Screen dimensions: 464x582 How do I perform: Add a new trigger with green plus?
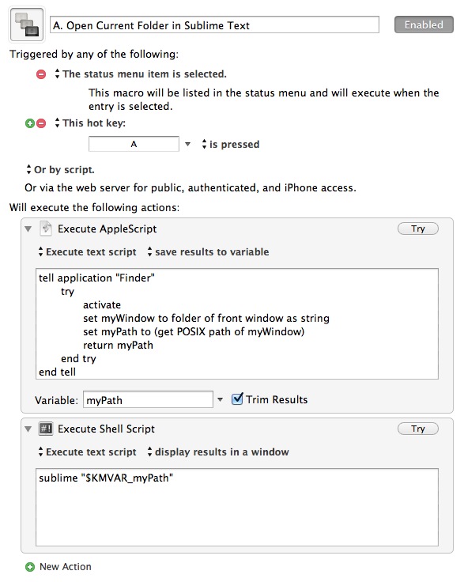[30, 123]
